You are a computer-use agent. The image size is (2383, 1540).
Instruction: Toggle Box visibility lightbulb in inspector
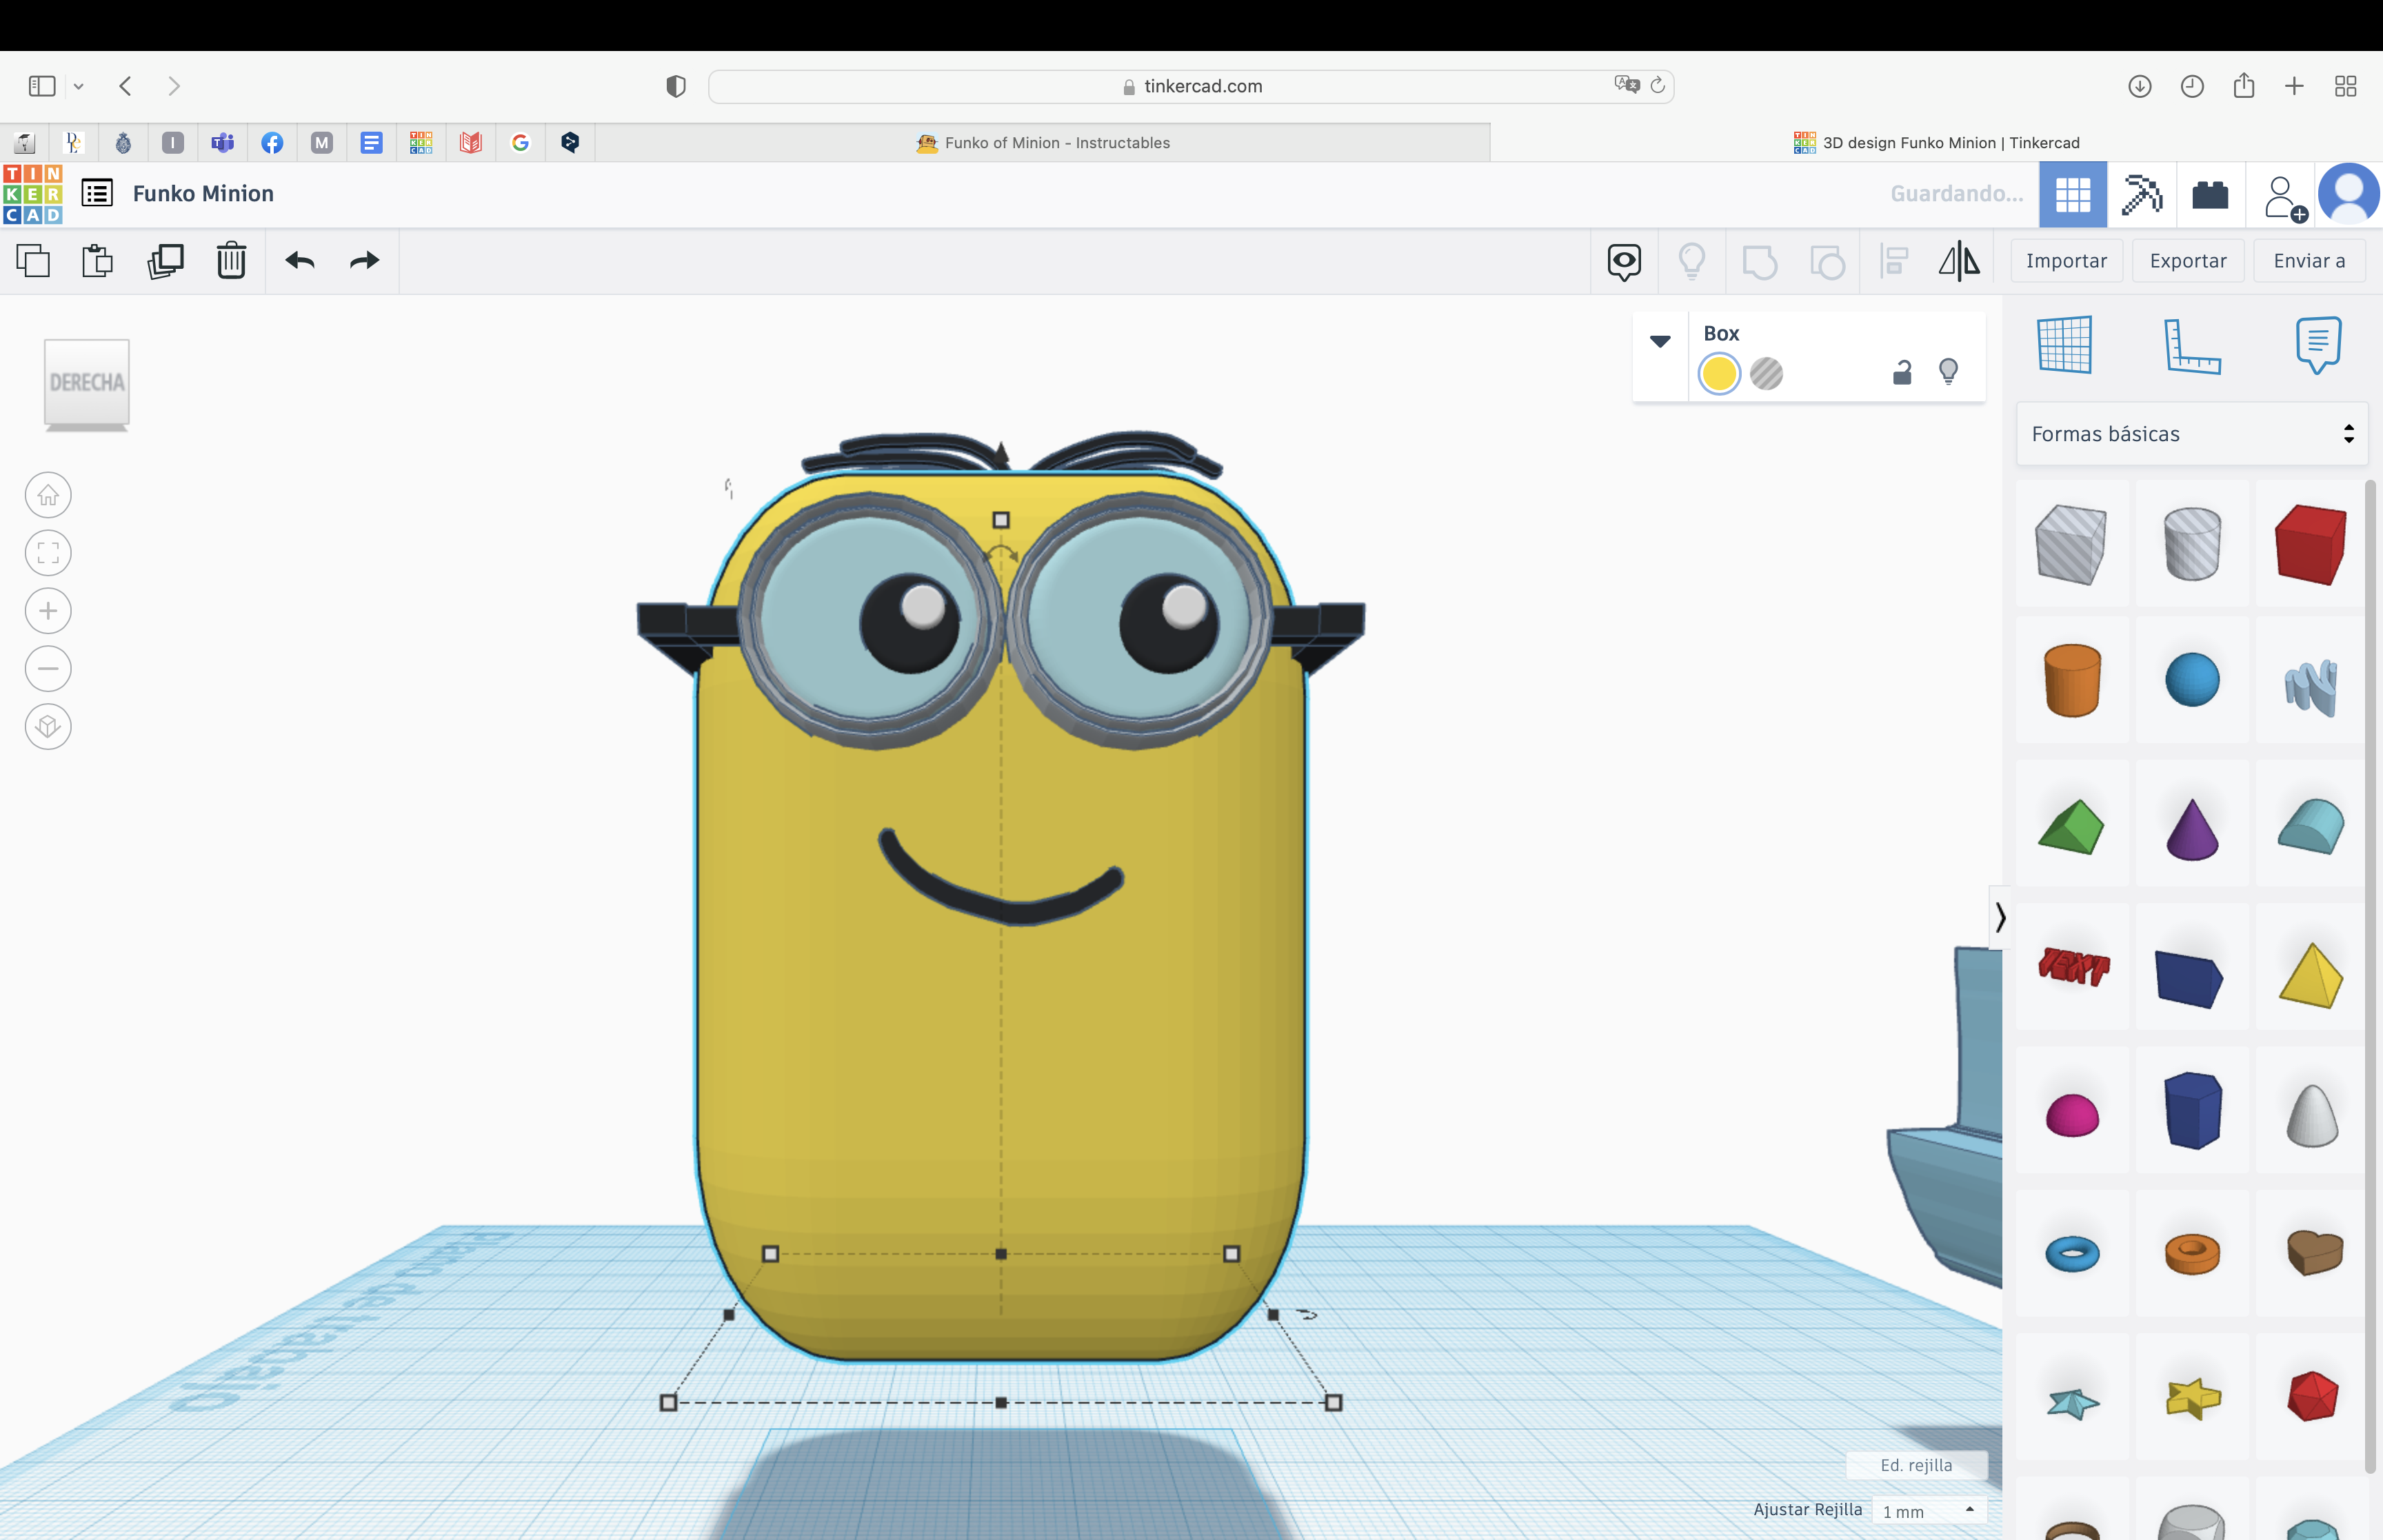point(1948,372)
